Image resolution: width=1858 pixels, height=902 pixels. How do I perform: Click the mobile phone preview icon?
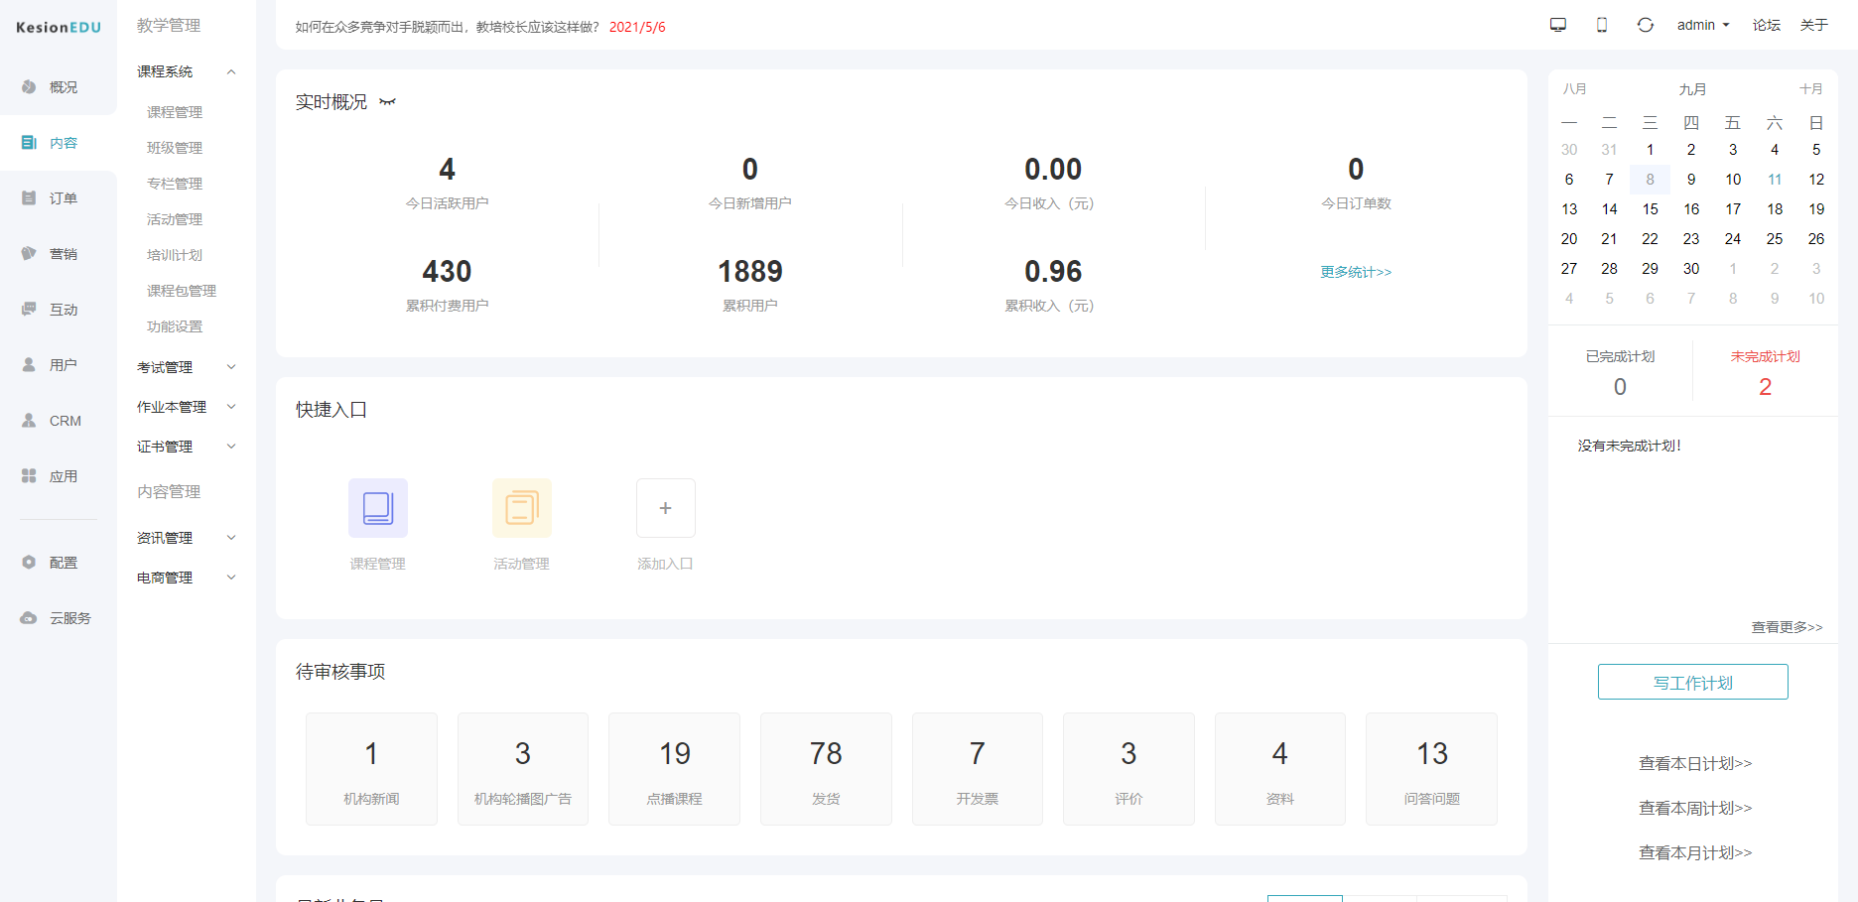coord(1602,25)
